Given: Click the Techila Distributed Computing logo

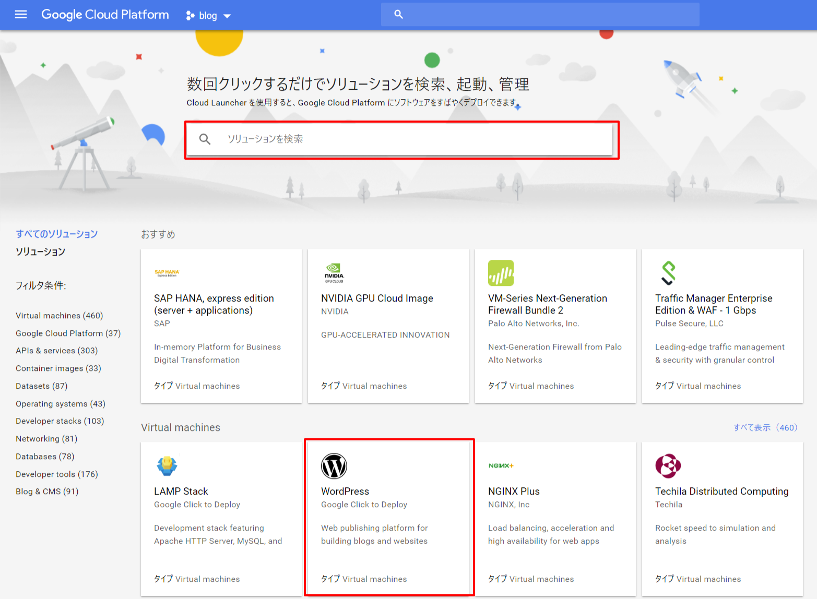Looking at the screenshot, I should click(x=668, y=466).
